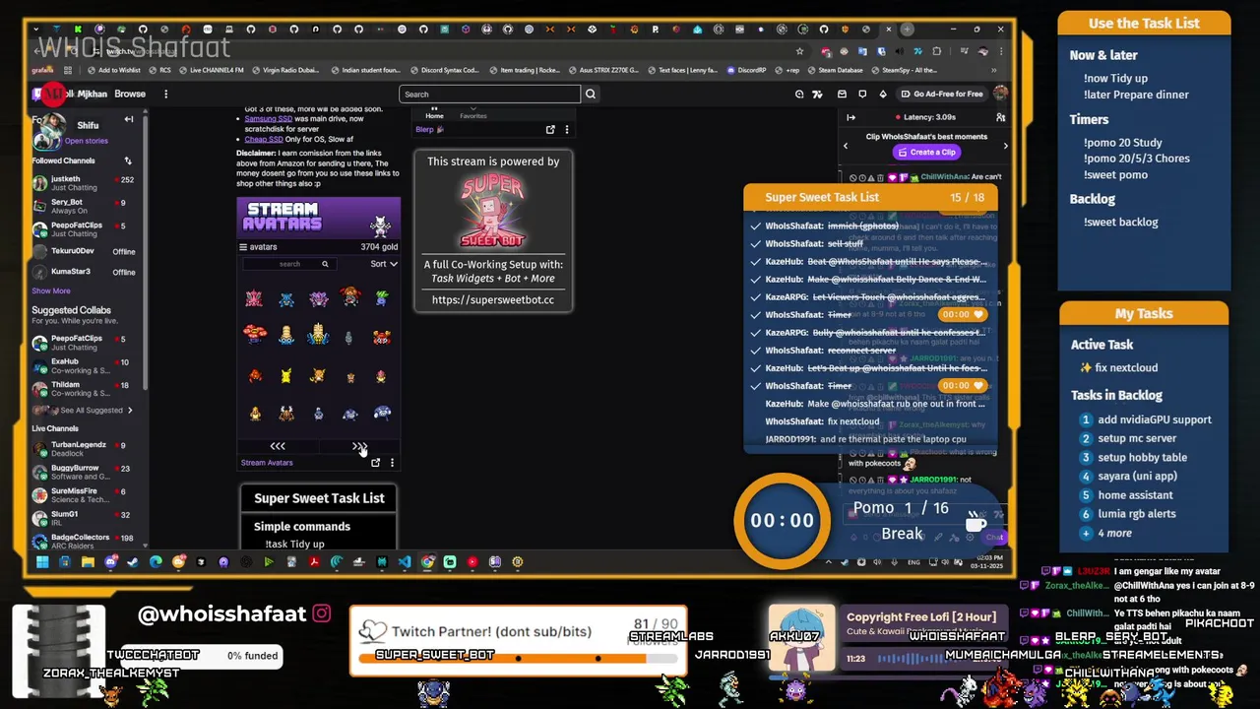Click the Twitch search magnifier button

click(591, 94)
